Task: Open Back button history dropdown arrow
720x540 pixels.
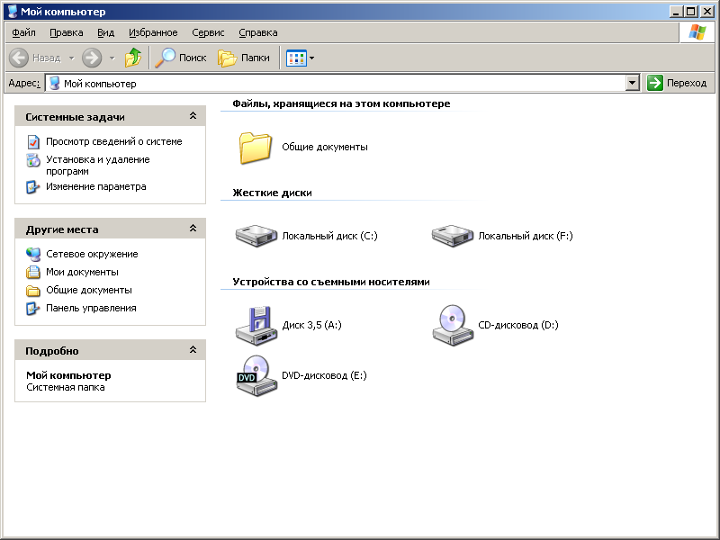Action: tap(72, 58)
